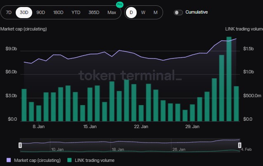Click the tallest green volume bar
The image size is (263, 166).
(x=229, y=79)
